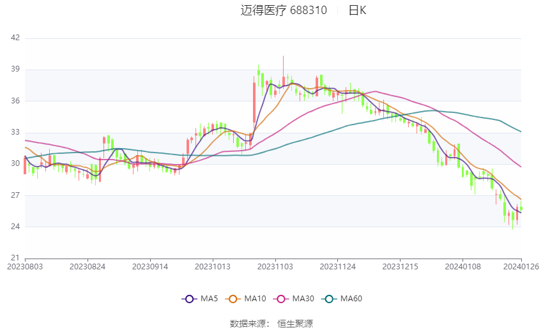
Task: Toggle the MA5 legend series
Action: pyautogui.click(x=200, y=299)
